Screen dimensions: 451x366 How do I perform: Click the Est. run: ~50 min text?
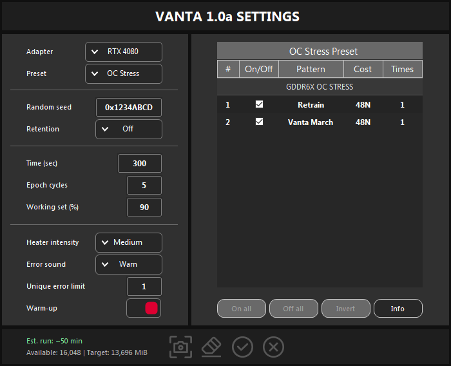pyautogui.click(x=54, y=341)
